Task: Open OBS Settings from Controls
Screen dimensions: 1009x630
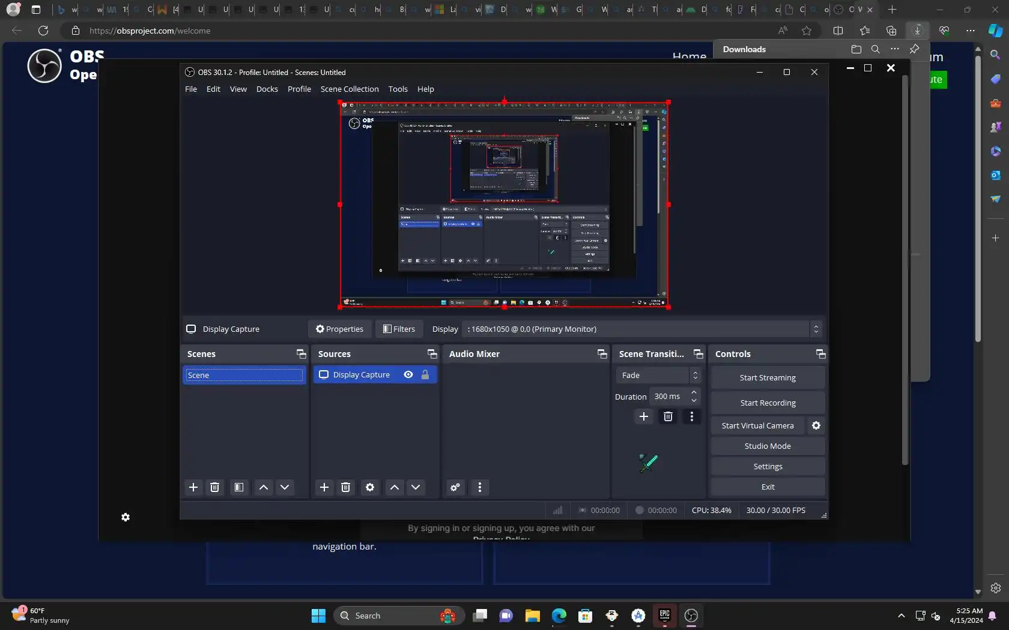Action: [x=768, y=466]
